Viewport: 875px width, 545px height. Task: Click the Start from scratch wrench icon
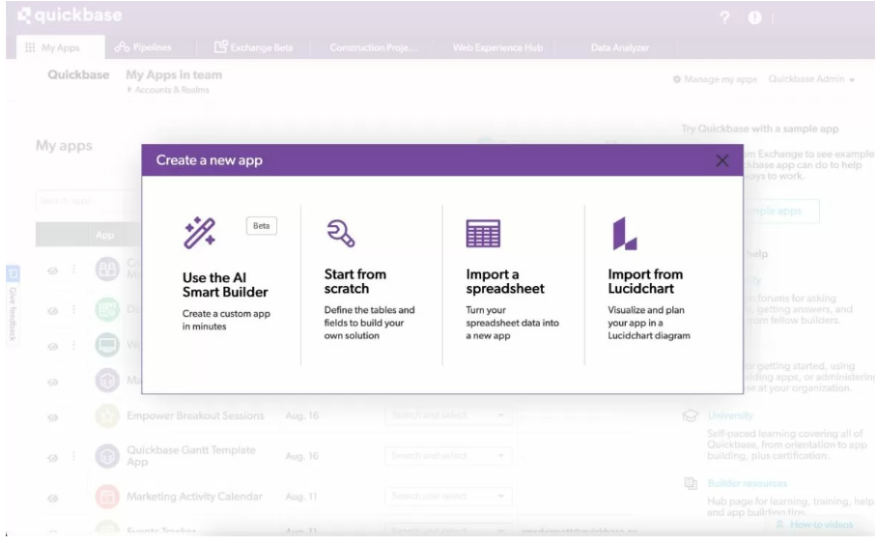click(x=340, y=234)
